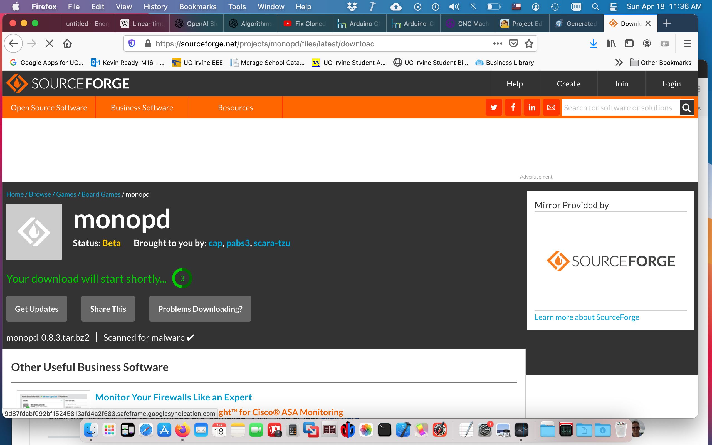
Task: Click the Share This button
Action: 108,309
